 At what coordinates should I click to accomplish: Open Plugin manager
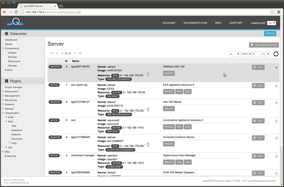pyautogui.click(x=14, y=87)
